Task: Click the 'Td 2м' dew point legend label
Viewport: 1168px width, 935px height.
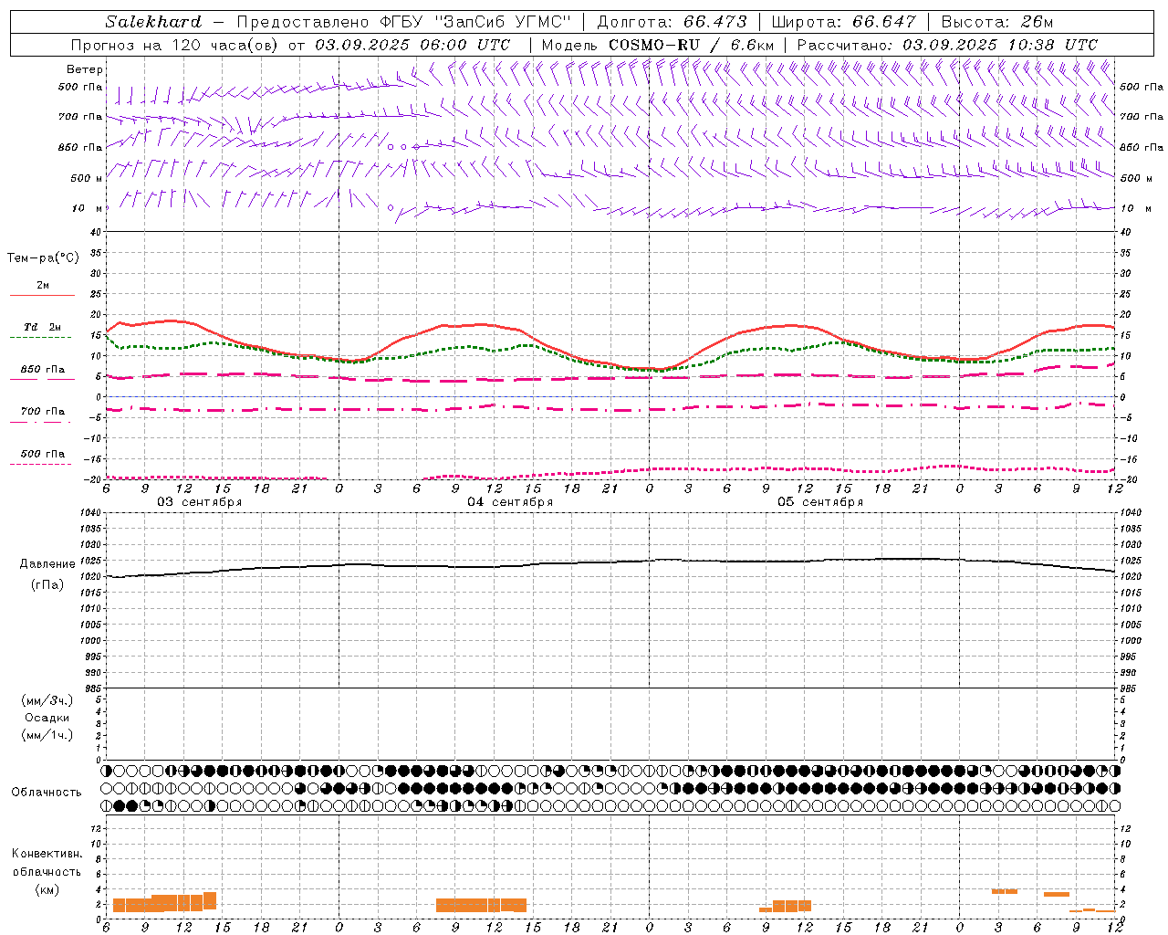Action: [43, 327]
